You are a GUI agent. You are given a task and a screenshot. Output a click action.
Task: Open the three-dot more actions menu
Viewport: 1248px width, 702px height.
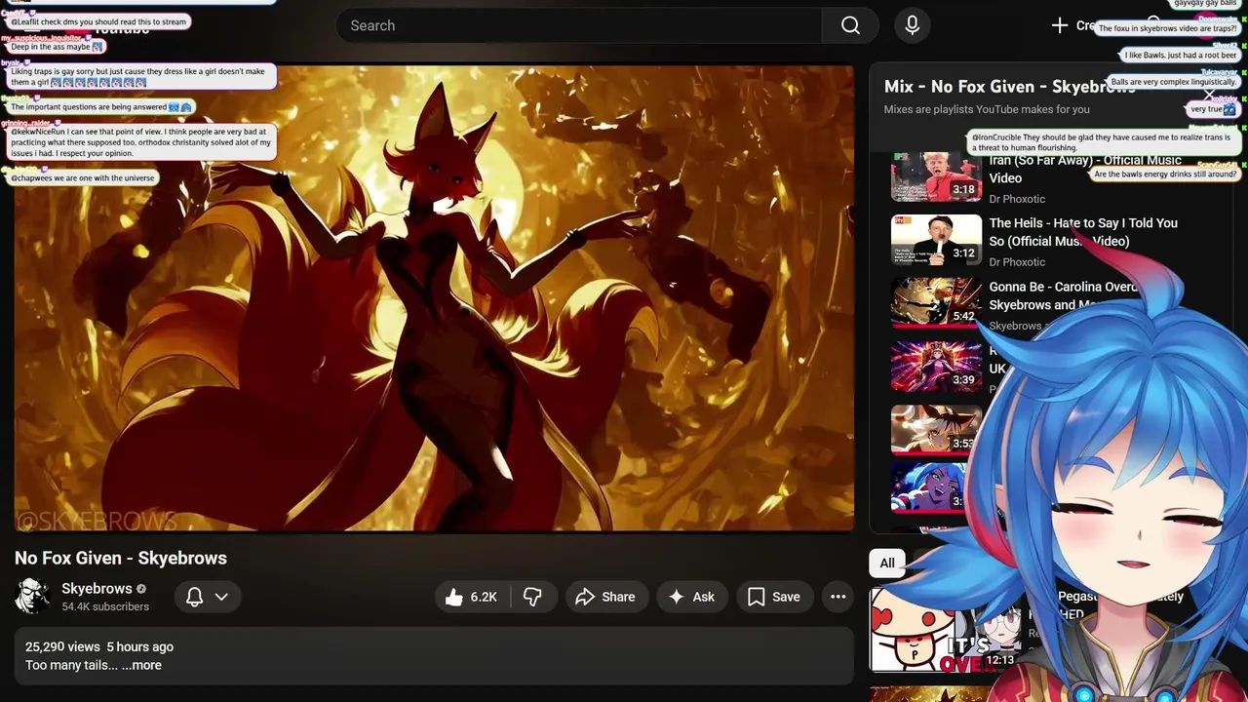point(838,597)
